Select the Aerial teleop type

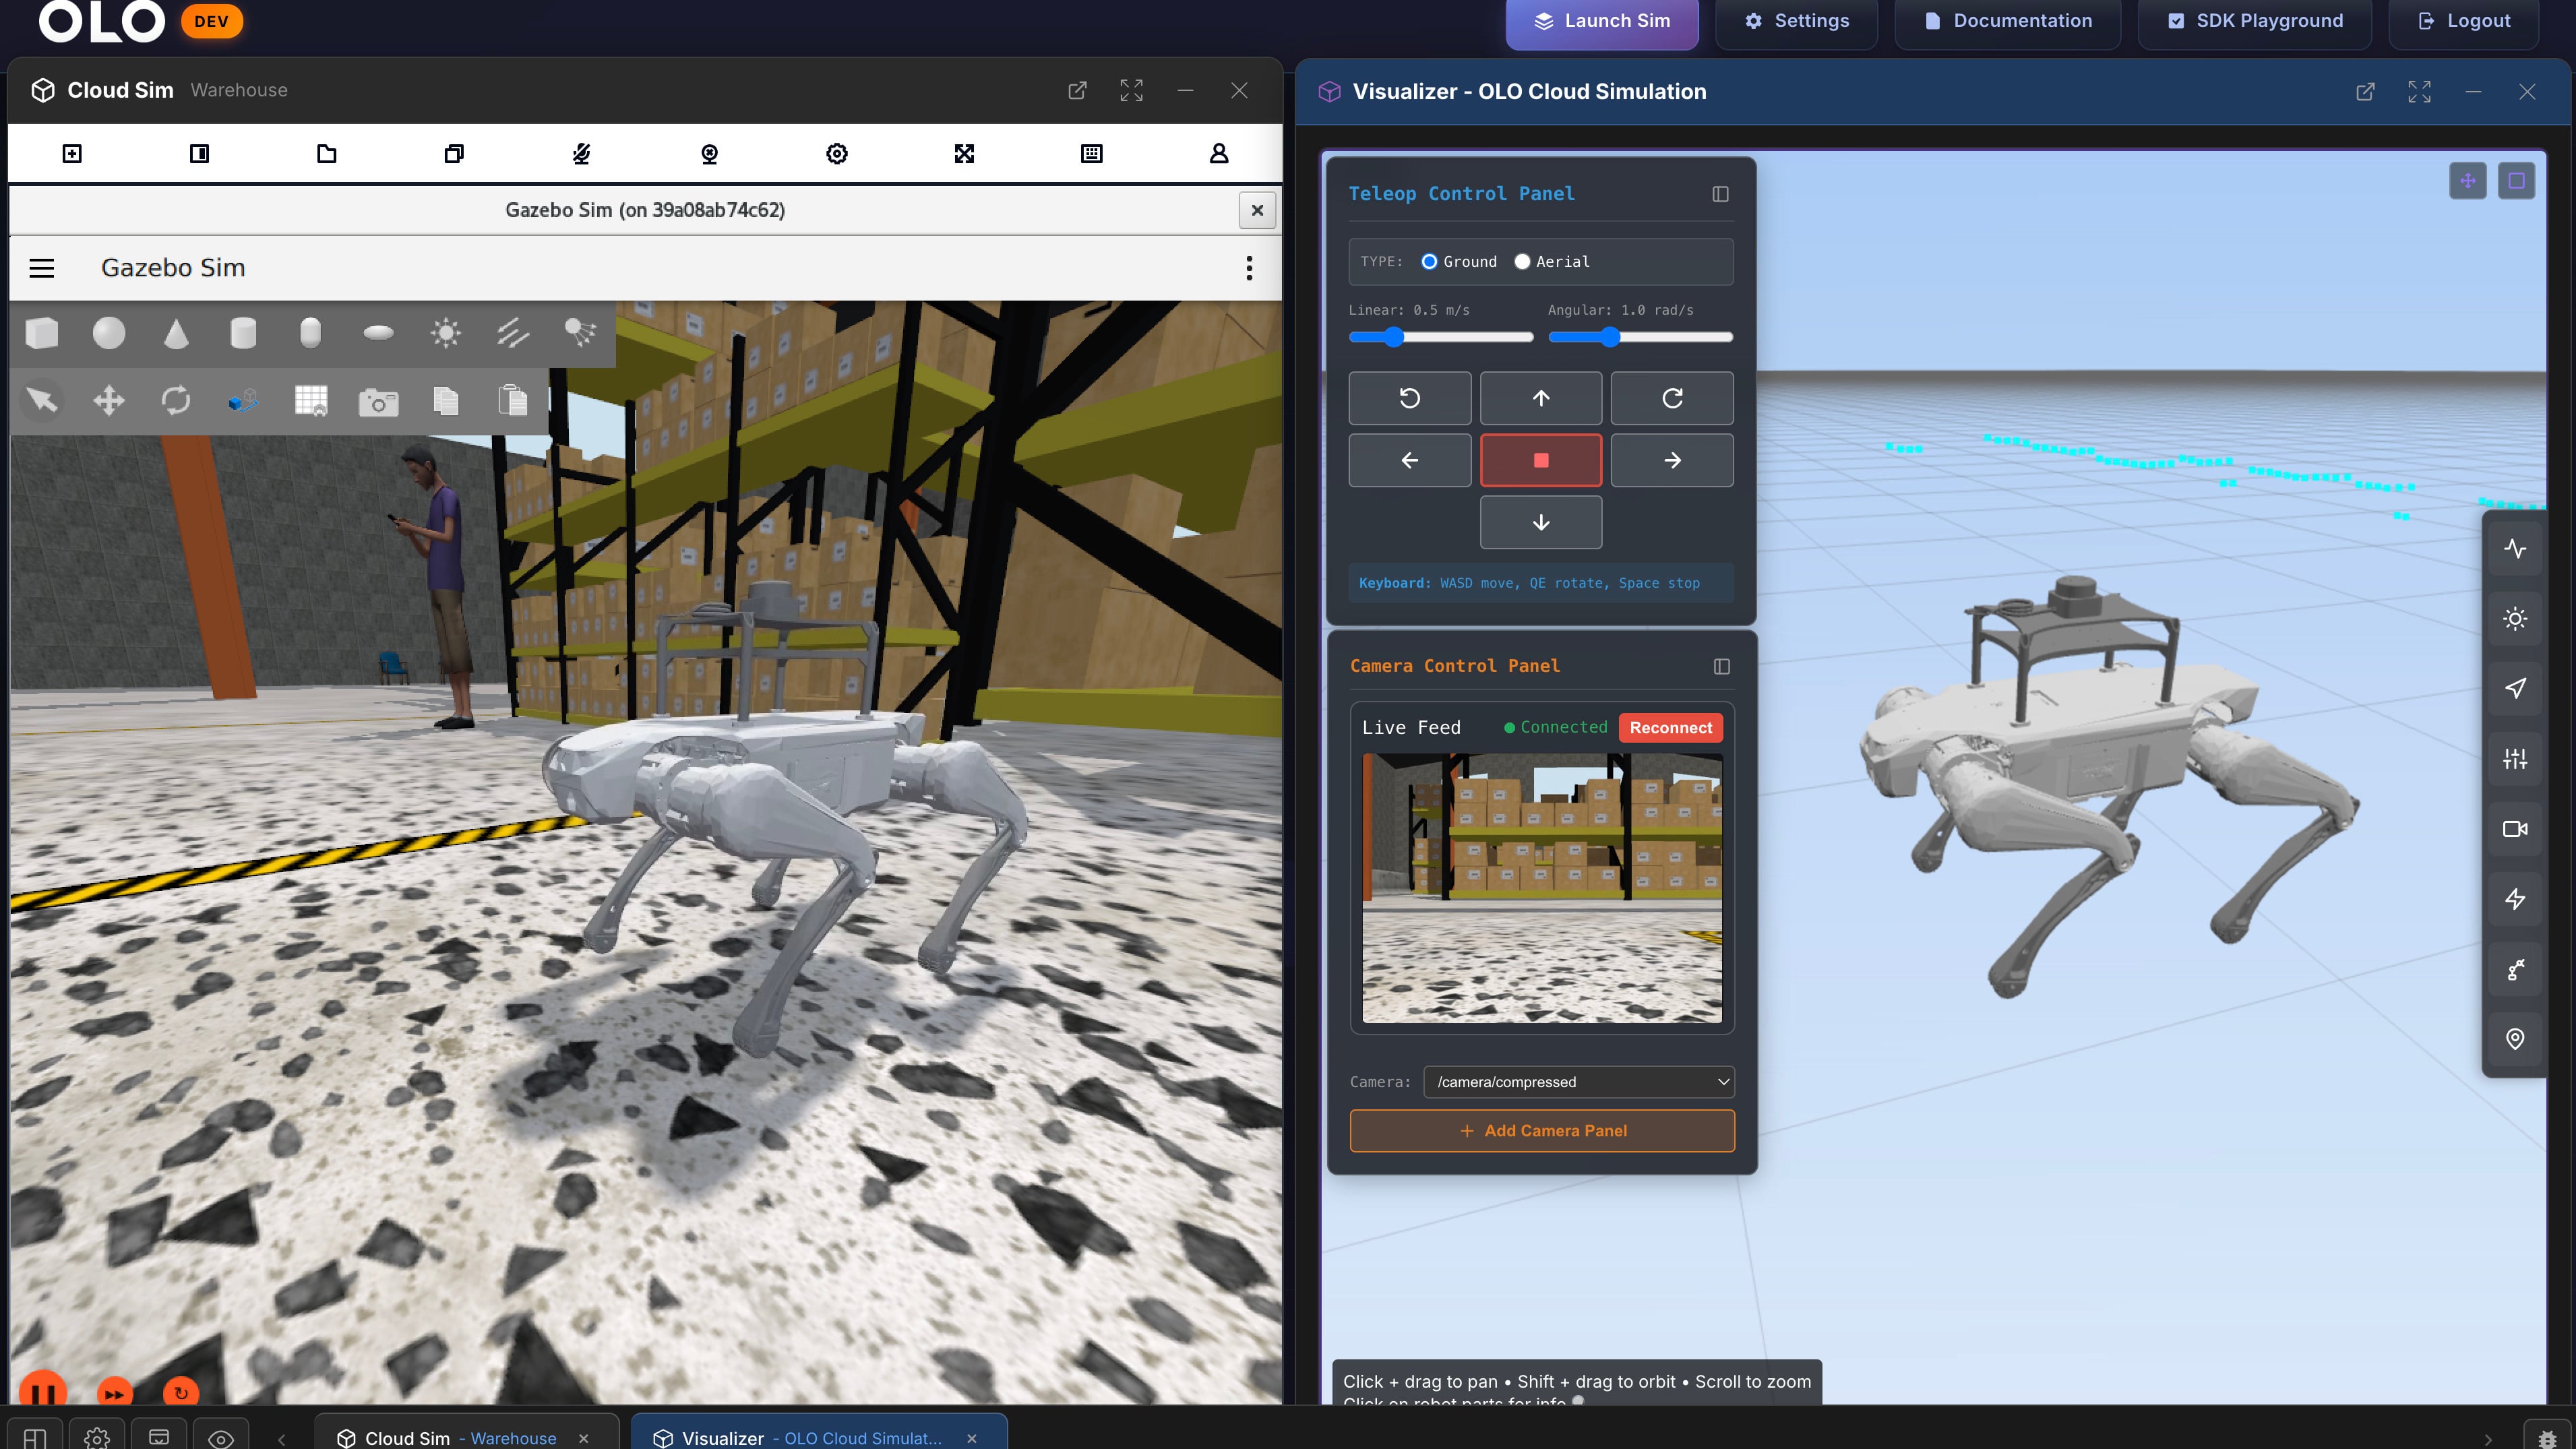(1522, 261)
